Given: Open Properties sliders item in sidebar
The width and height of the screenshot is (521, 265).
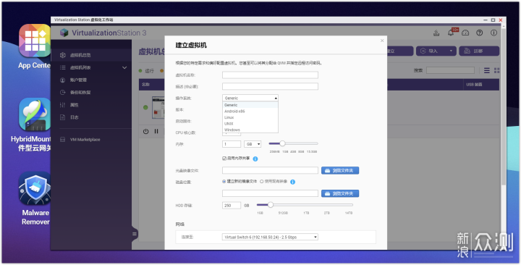Looking at the screenshot, I should 91,105.
